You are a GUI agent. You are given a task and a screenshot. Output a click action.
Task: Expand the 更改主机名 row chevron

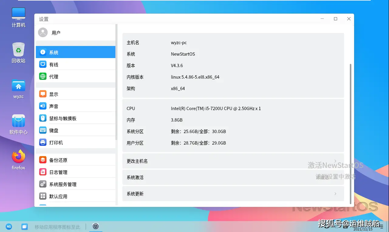[x=335, y=161]
